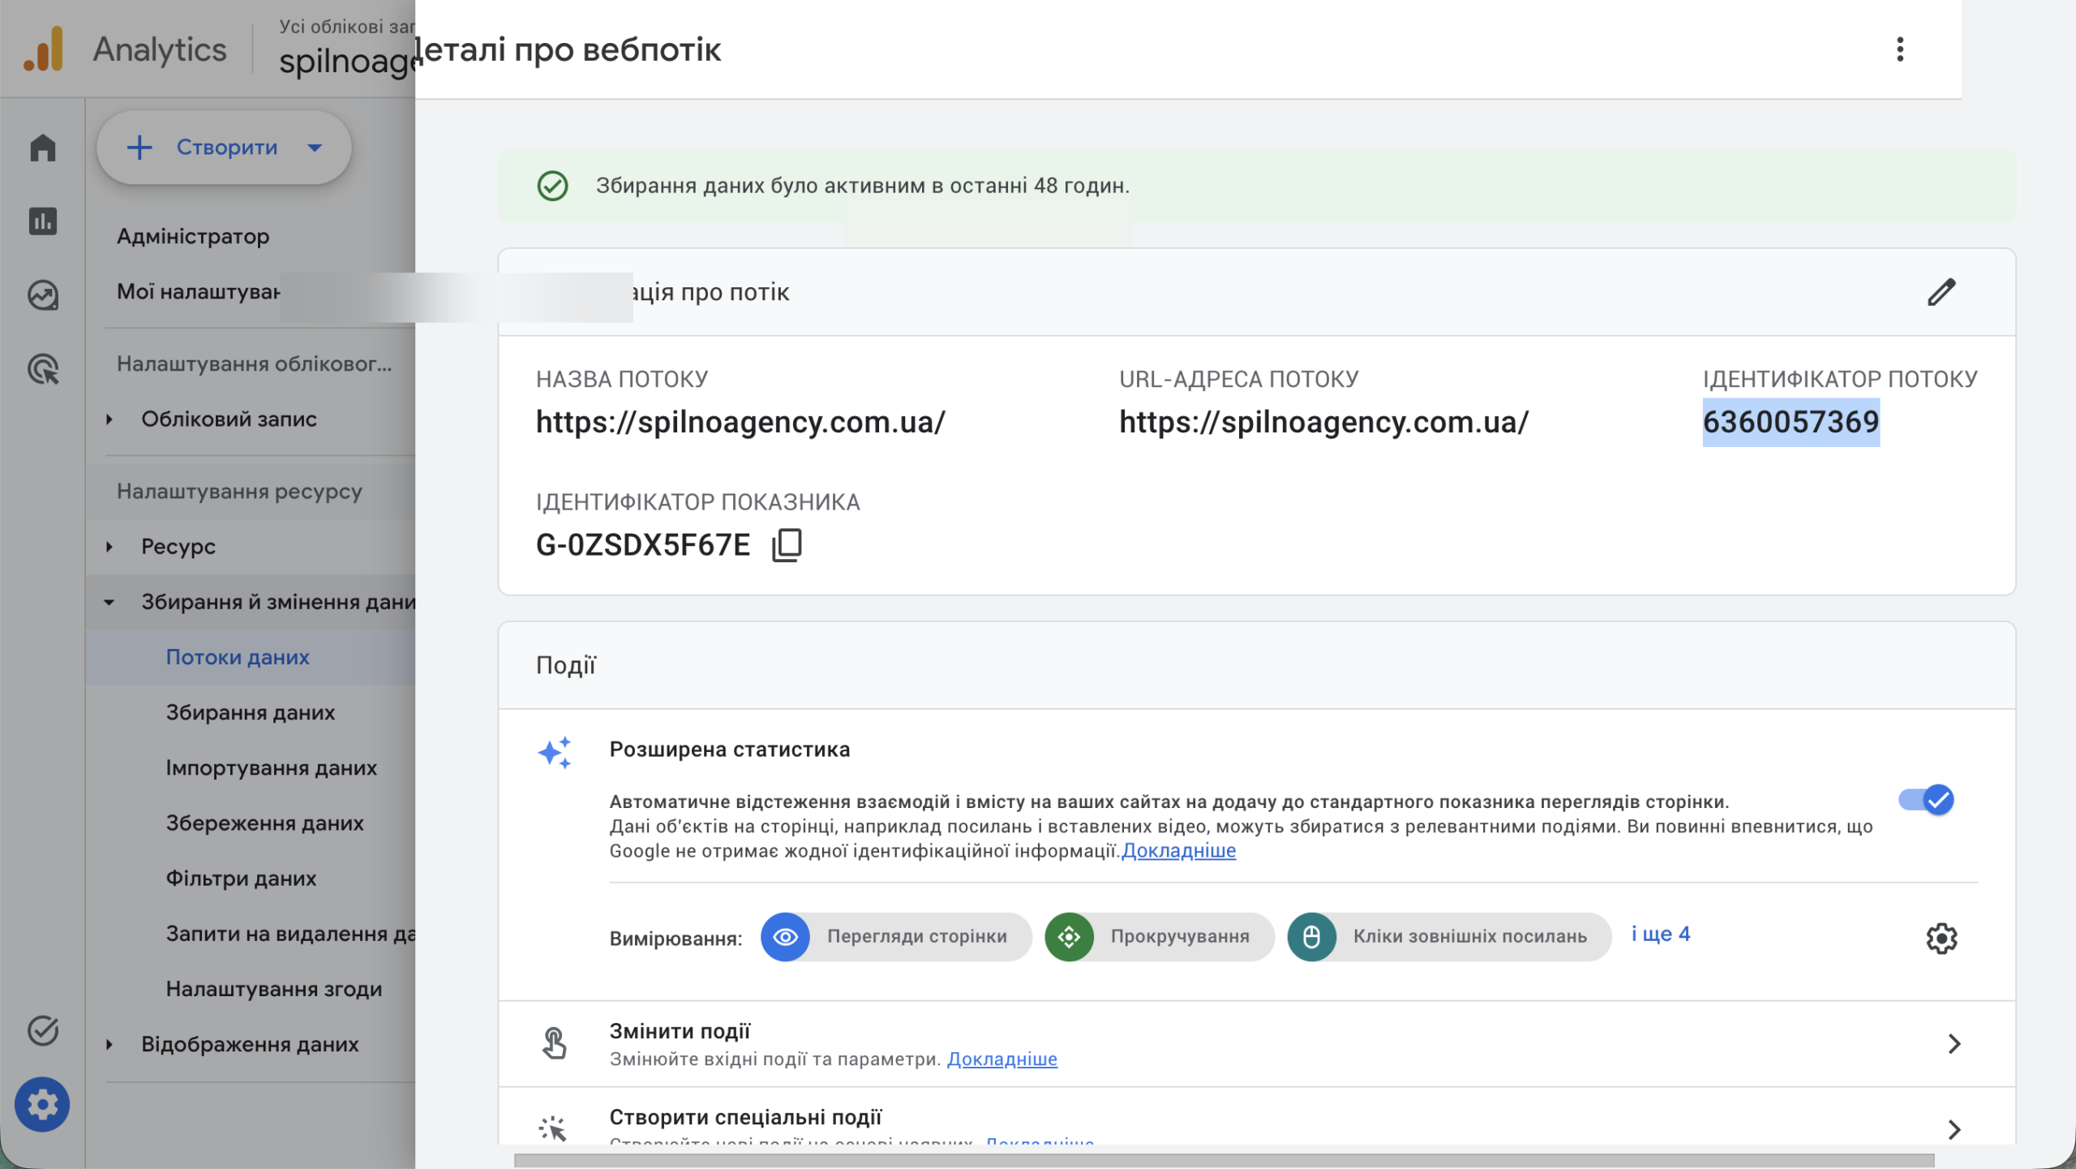Click the setup assistant checkmark icon
Viewport: 2076px width, 1169px height.
coord(43,1030)
